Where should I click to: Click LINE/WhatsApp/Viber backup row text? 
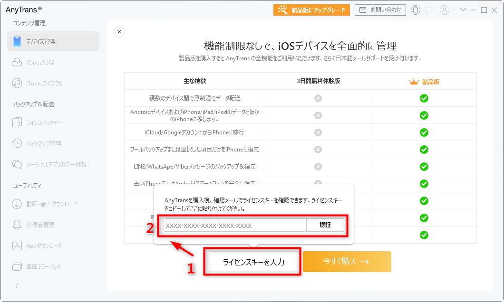(194, 167)
